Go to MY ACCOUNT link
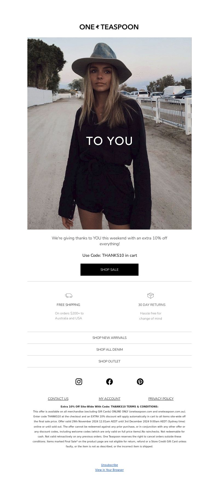The height and width of the screenshot is (483, 219). 109,399
